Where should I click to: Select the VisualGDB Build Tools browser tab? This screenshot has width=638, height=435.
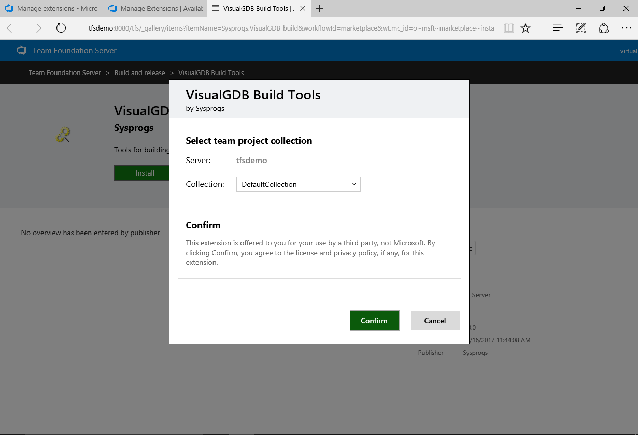coord(258,9)
